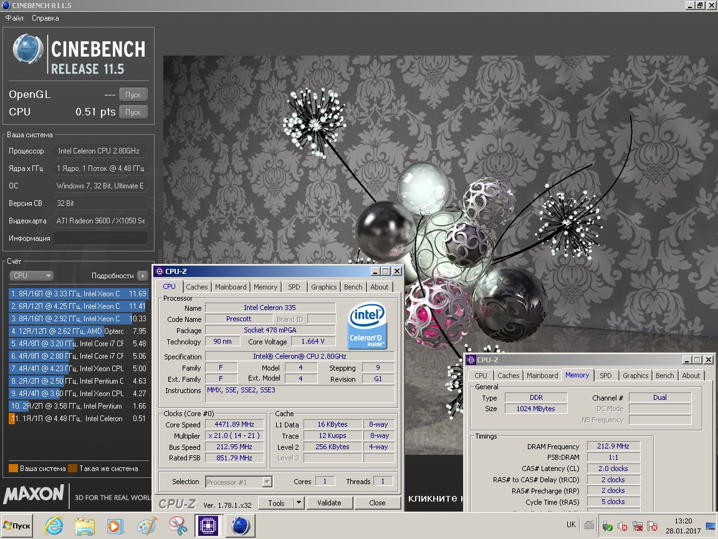This screenshot has height=539, width=718.
Task: Switch to Caches tab in Memory CPU-Z window
Action: point(509,376)
